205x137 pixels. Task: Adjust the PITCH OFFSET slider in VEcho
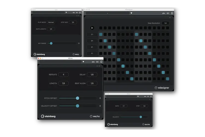coord(78,98)
